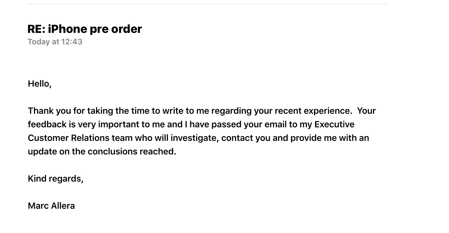Click the words Customer Relations
Screen dimensions: 449x233
[68, 138]
